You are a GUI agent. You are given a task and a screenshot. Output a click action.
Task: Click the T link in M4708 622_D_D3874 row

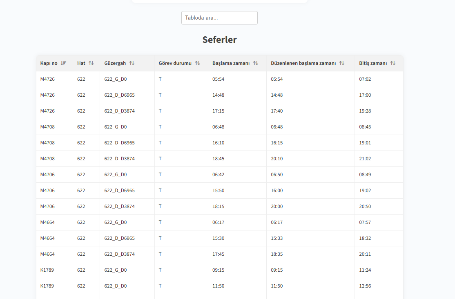pos(160,159)
